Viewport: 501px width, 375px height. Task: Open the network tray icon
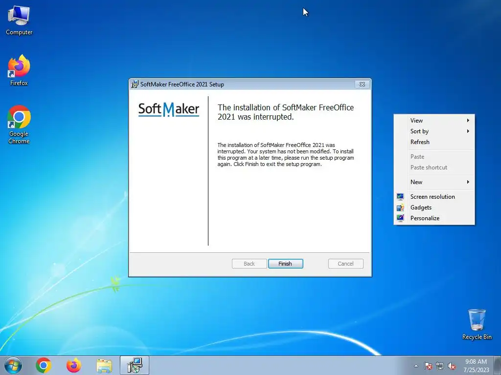click(440, 366)
